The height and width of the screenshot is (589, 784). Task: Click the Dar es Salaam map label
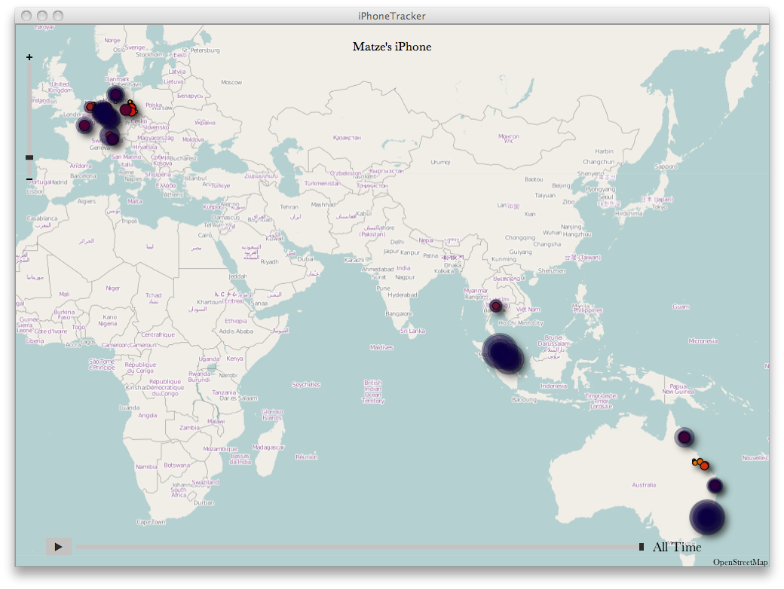pyautogui.click(x=238, y=398)
